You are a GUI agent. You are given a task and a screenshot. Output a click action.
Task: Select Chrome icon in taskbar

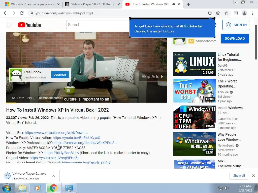(x=53, y=188)
